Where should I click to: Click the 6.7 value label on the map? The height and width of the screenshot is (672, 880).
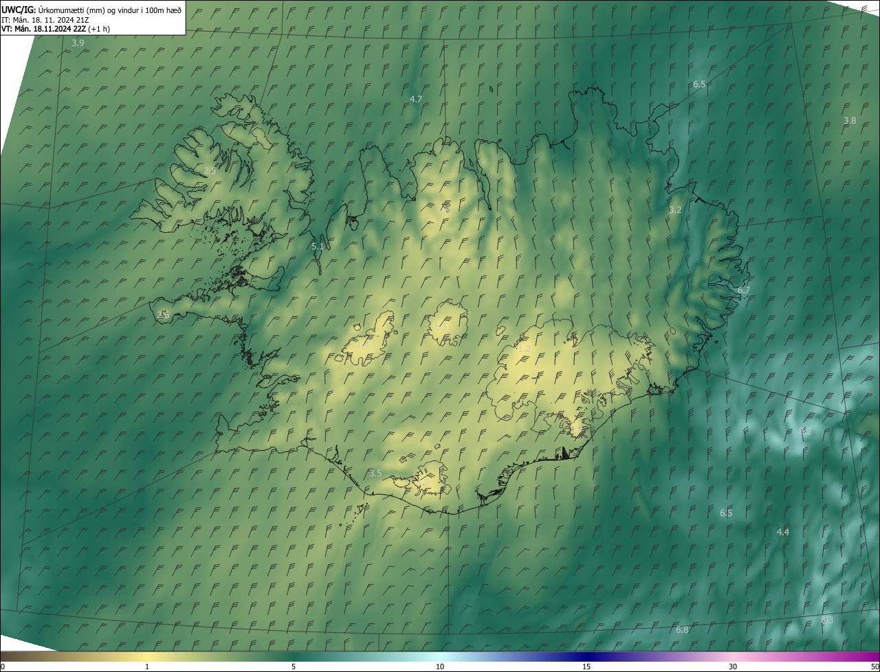(x=744, y=290)
